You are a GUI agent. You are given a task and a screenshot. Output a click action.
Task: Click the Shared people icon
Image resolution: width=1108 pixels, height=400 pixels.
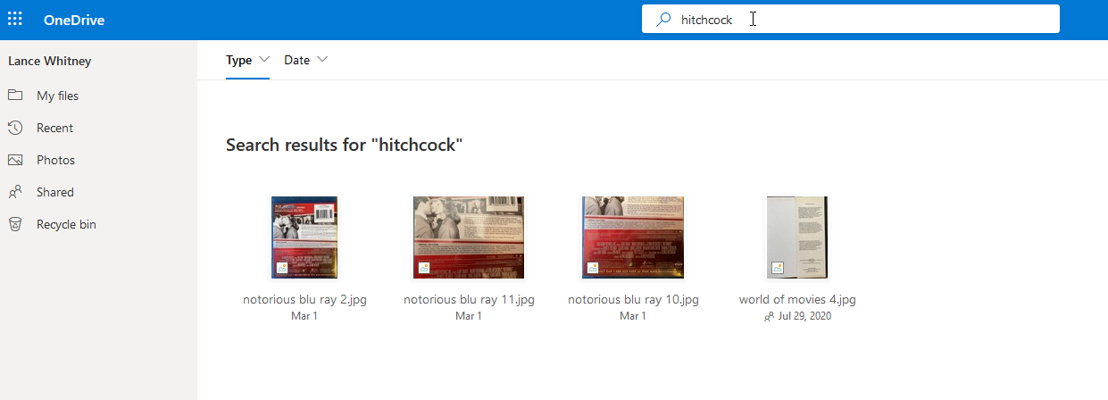[x=15, y=192]
